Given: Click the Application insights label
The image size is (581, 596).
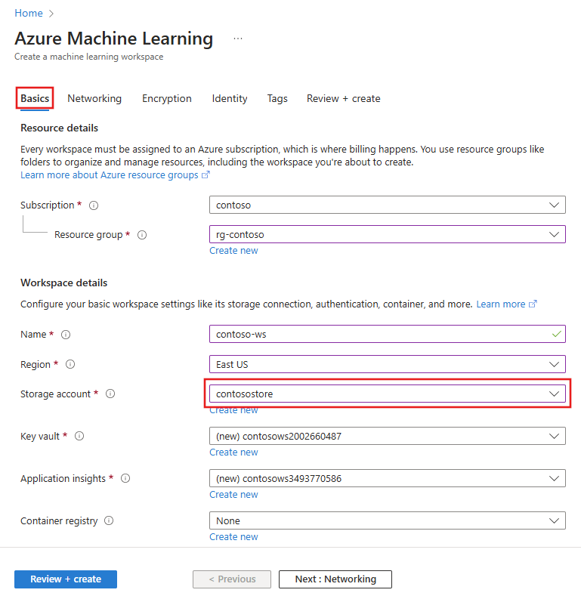Looking at the screenshot, I should pyautogui.click(x=63, y=479).
